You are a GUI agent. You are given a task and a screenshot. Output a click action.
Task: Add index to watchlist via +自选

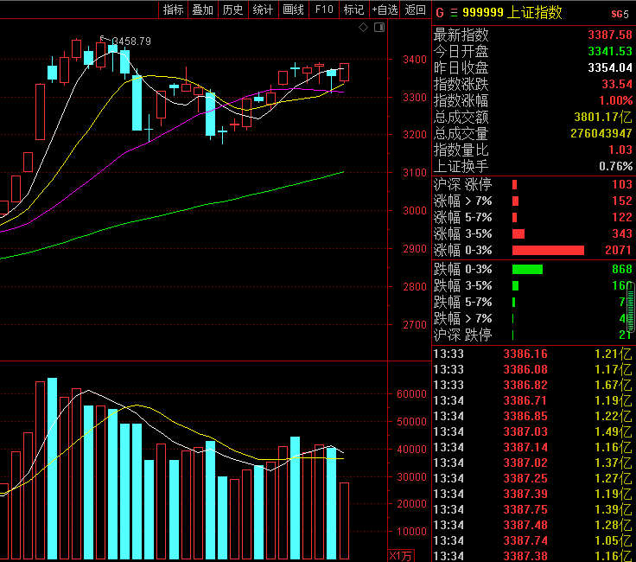[x=385, y=10]
